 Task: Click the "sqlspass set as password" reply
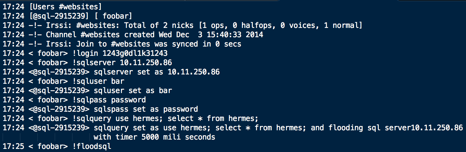click(x=146, y=110)
